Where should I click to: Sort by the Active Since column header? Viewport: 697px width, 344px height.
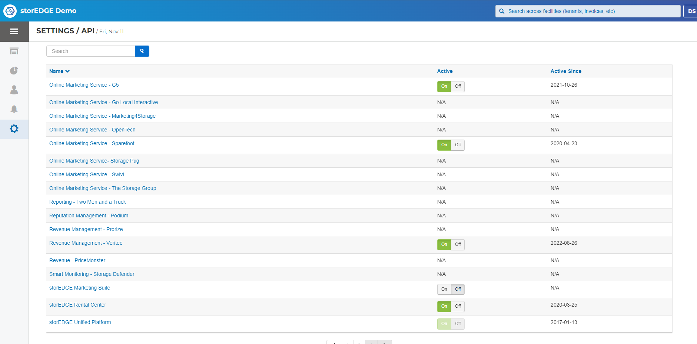(565, 71)
